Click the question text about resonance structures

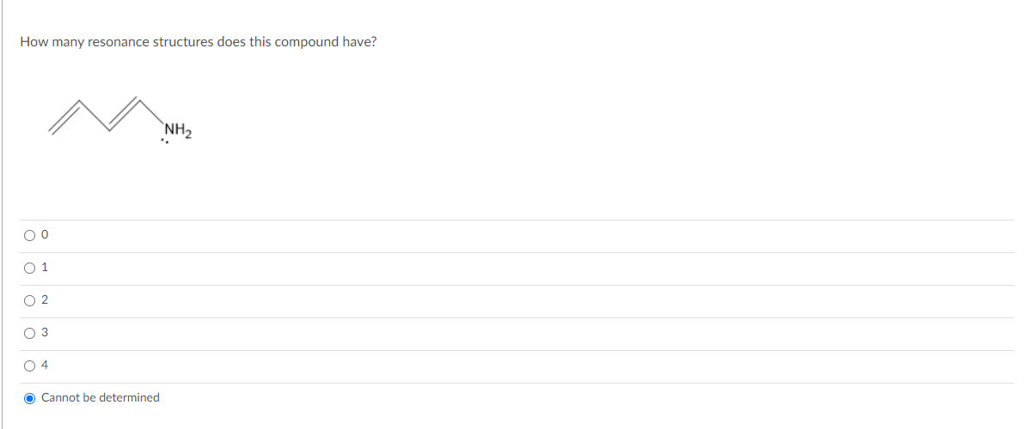(199, 43)
